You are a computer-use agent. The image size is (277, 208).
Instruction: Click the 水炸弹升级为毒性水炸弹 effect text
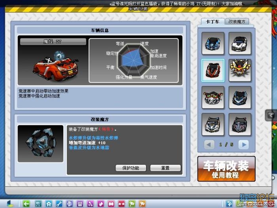pyautogui.click(x=93, y=138)
